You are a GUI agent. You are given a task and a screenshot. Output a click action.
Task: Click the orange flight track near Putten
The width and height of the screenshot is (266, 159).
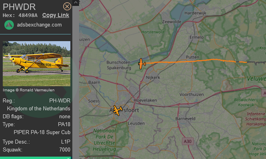pyautogui.click(x=192, y=61)
